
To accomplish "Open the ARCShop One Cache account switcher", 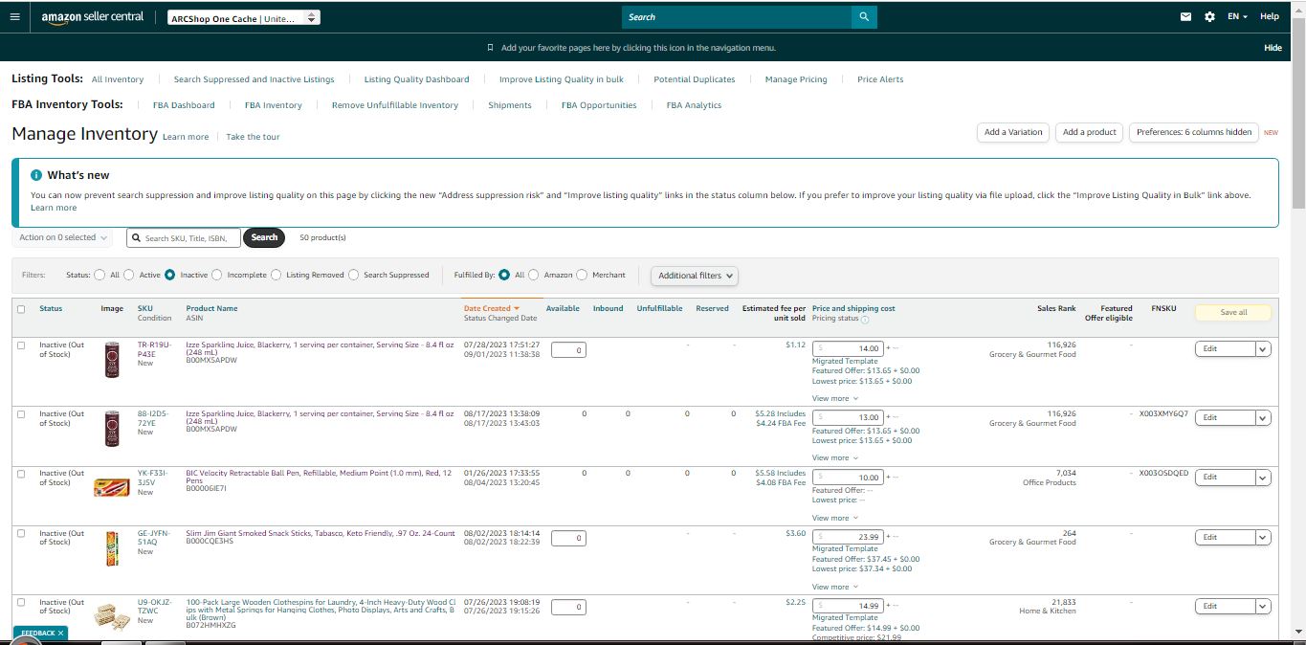I will pos(244,18).
